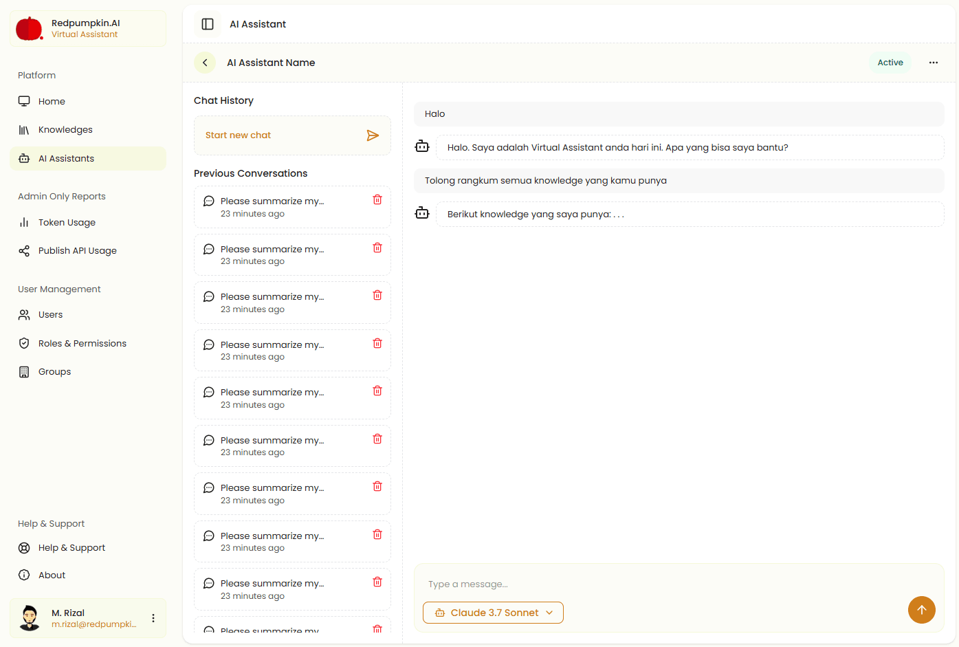Toggle the sidebar panel icon
Image resolution: width=959 pixels, height=647 pixels.
(x=208, y=24)
